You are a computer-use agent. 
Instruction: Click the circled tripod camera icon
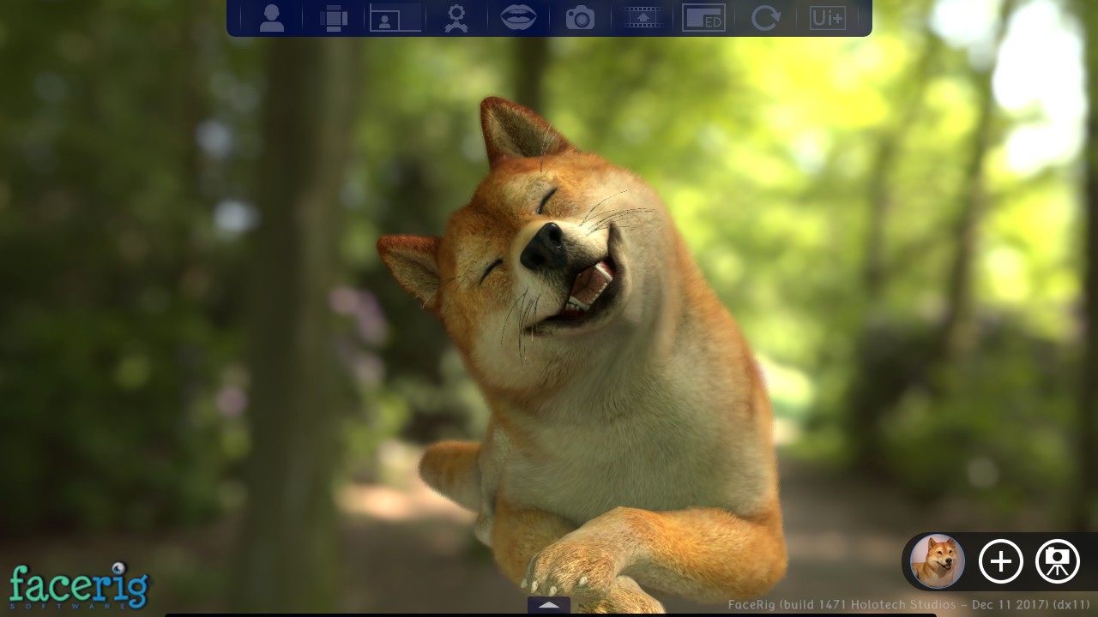tap(1058, 561)
